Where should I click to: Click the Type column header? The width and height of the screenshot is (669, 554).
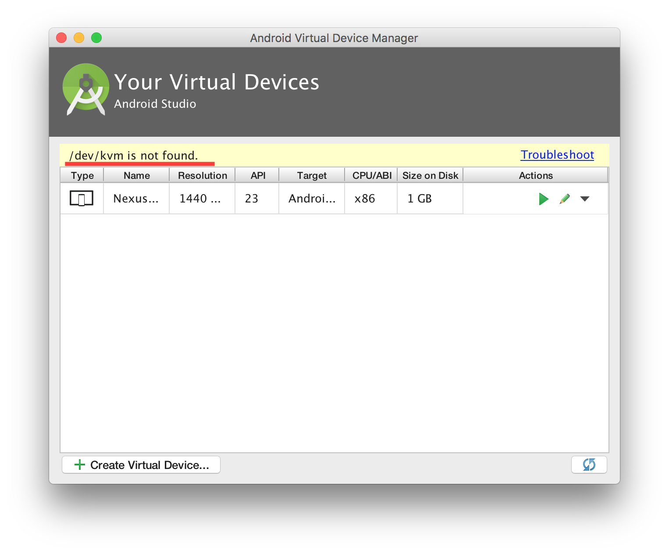click(x=82, y=175)
